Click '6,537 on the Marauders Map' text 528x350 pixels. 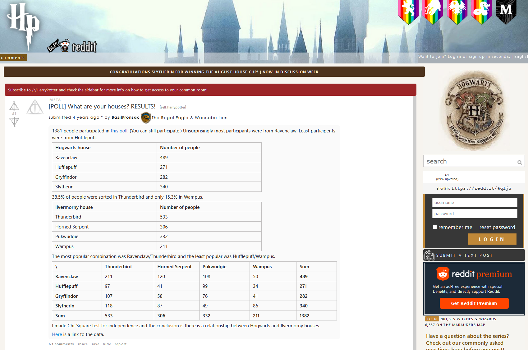coord(455,325)
